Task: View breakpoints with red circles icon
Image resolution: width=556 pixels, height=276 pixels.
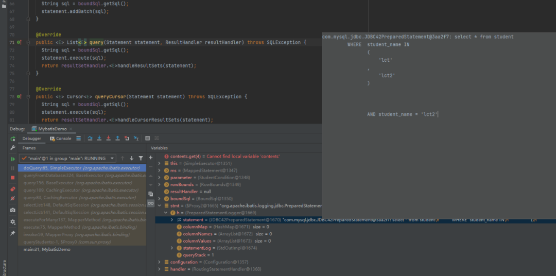Action: click(x=13, y=189)
